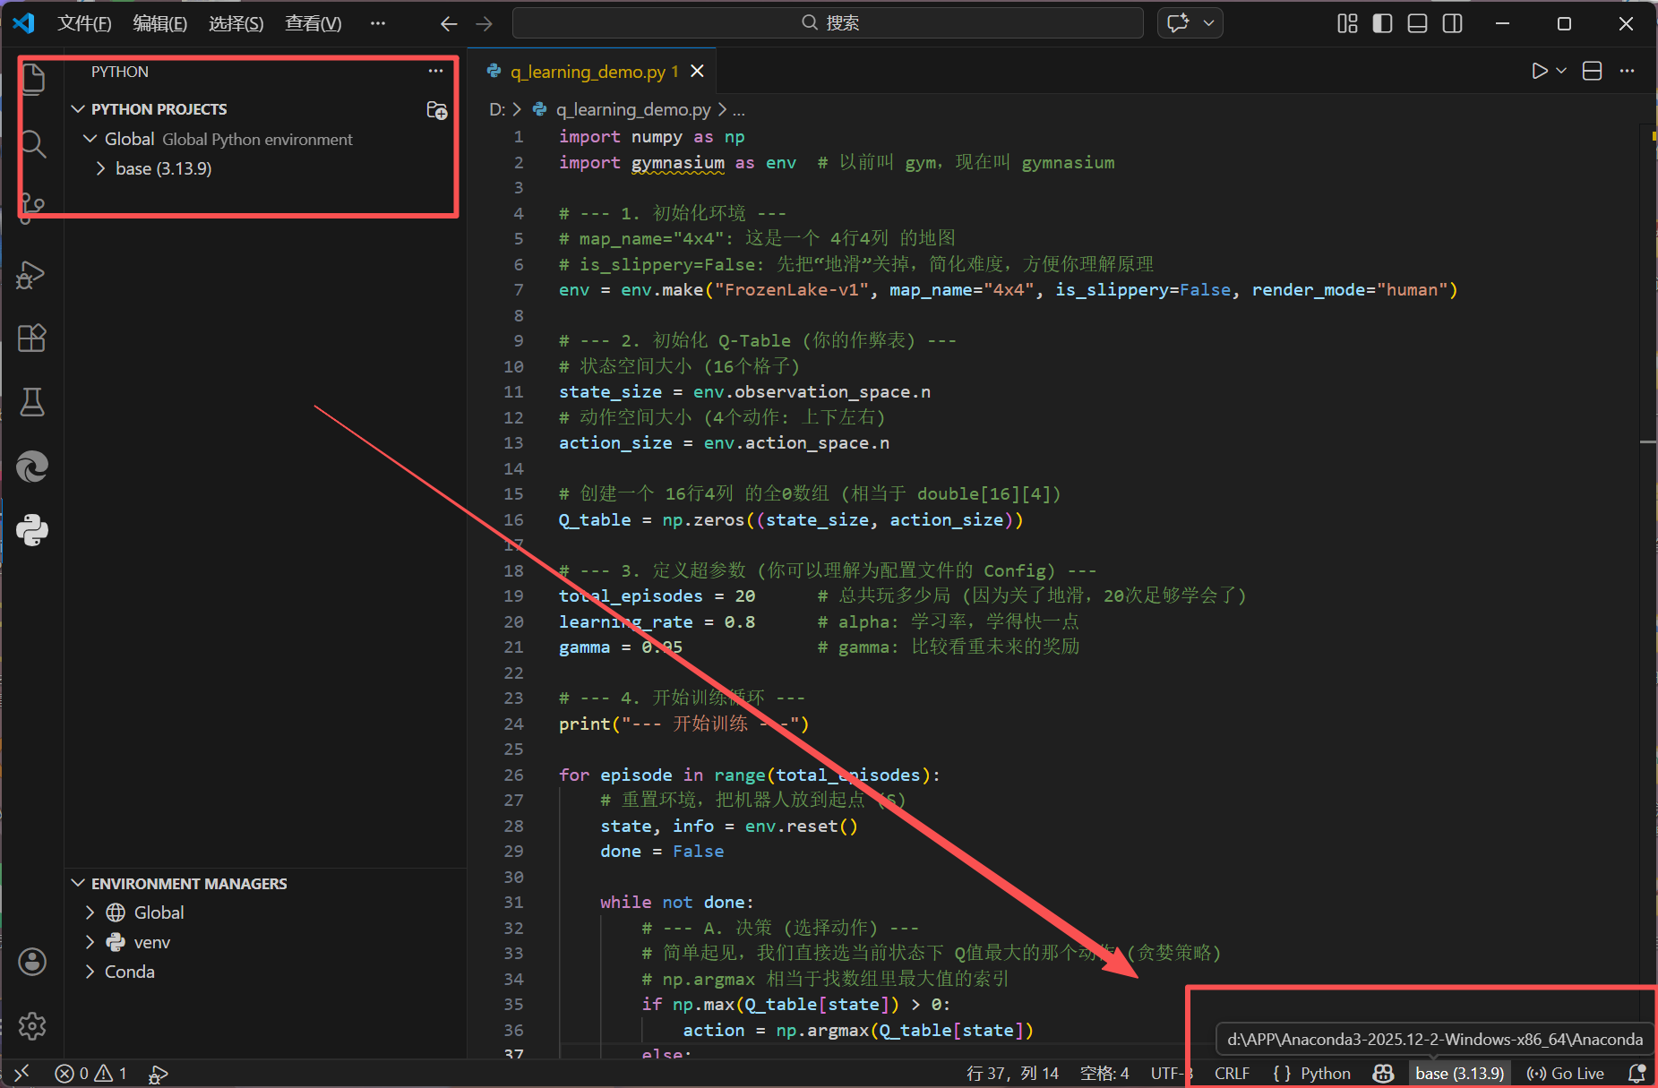Toggle the primary side bar

[1382, 23]
